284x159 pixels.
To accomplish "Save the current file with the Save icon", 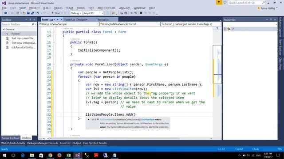I will click(28, 13).
